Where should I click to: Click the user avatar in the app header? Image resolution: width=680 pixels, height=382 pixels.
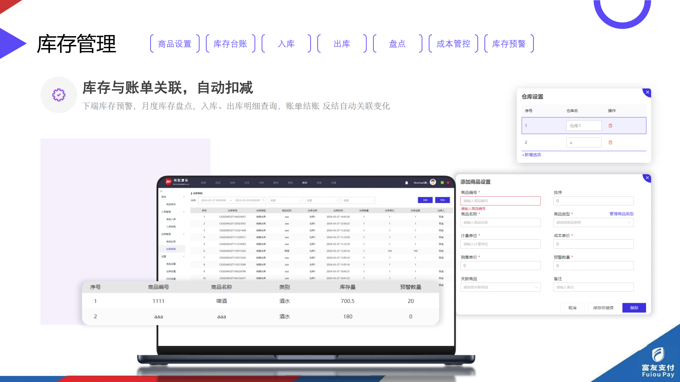pyautogui.click(x=433, y=182)
